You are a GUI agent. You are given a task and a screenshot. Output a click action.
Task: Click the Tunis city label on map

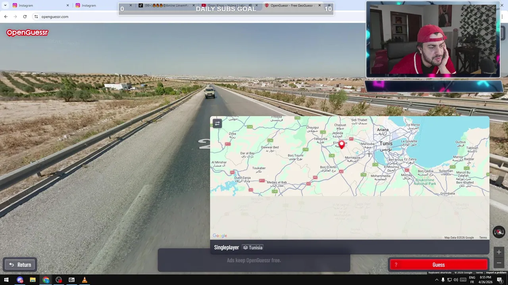[386, 143]
